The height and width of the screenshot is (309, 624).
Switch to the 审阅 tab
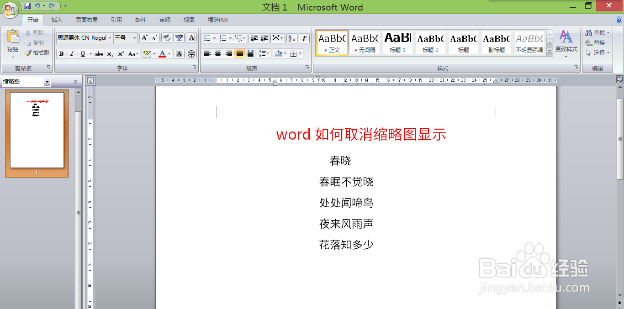click(165, 20)
